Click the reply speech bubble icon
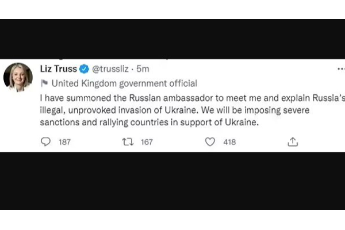 pos(46,142)
